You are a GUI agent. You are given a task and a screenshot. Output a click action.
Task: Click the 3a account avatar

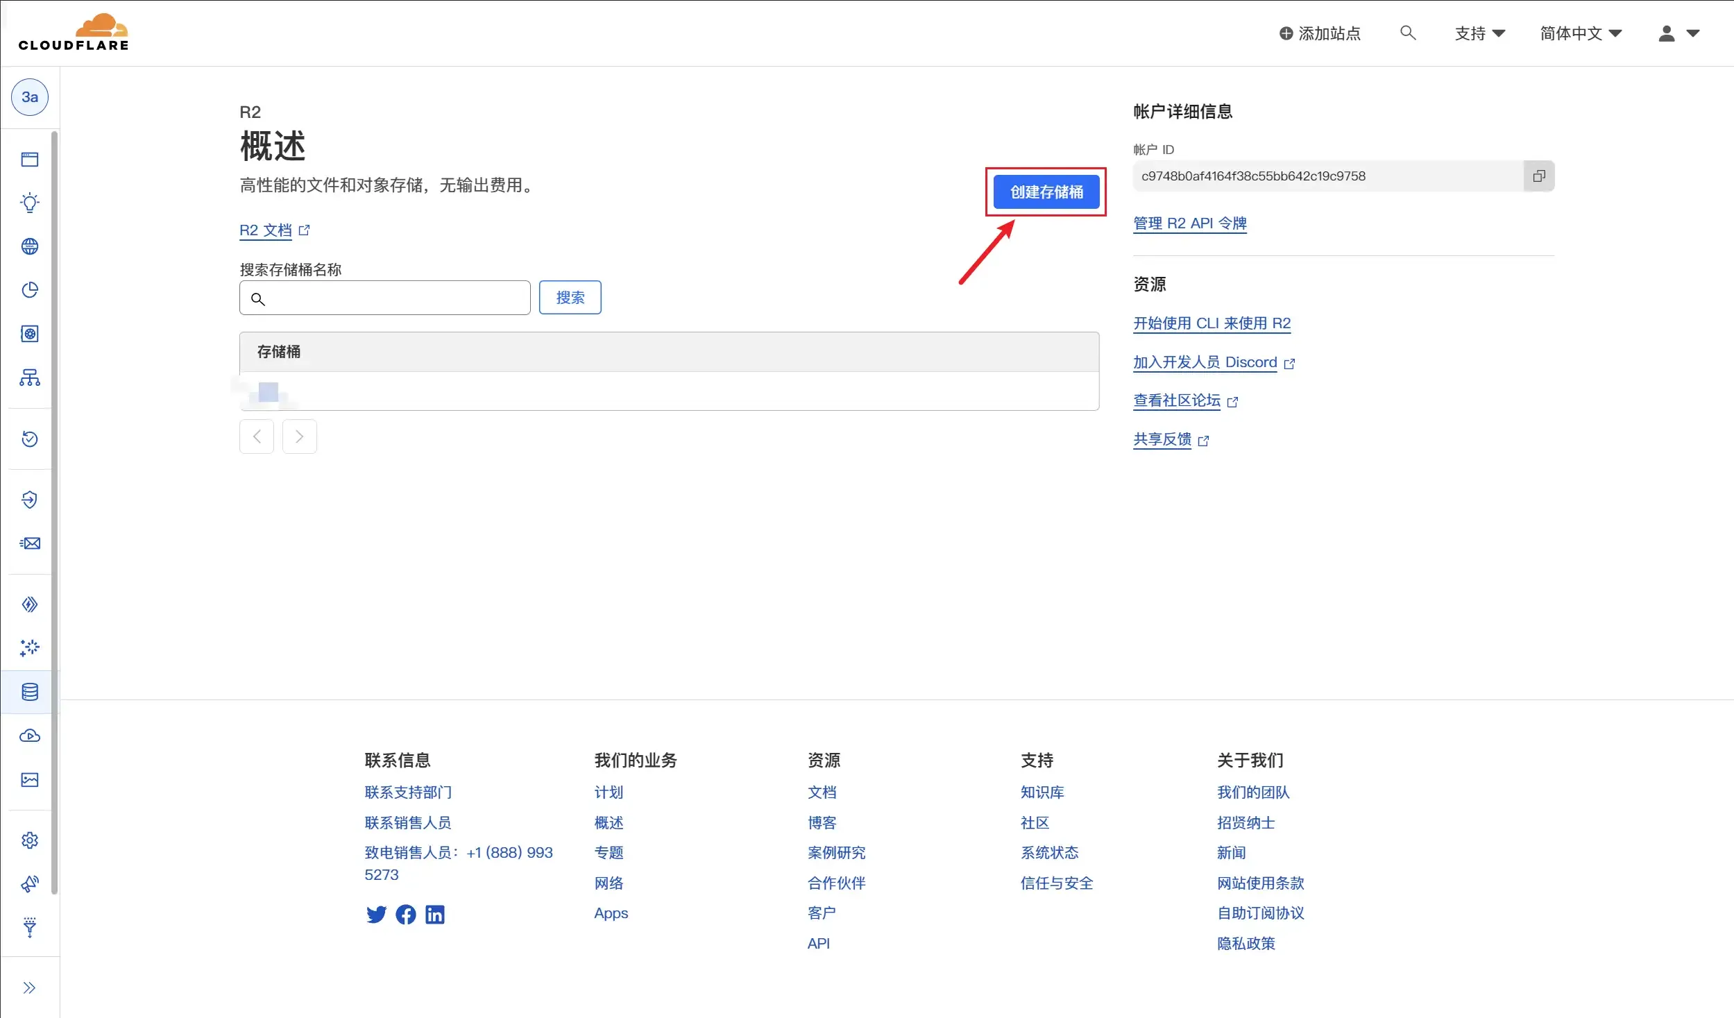coord(30,97)
